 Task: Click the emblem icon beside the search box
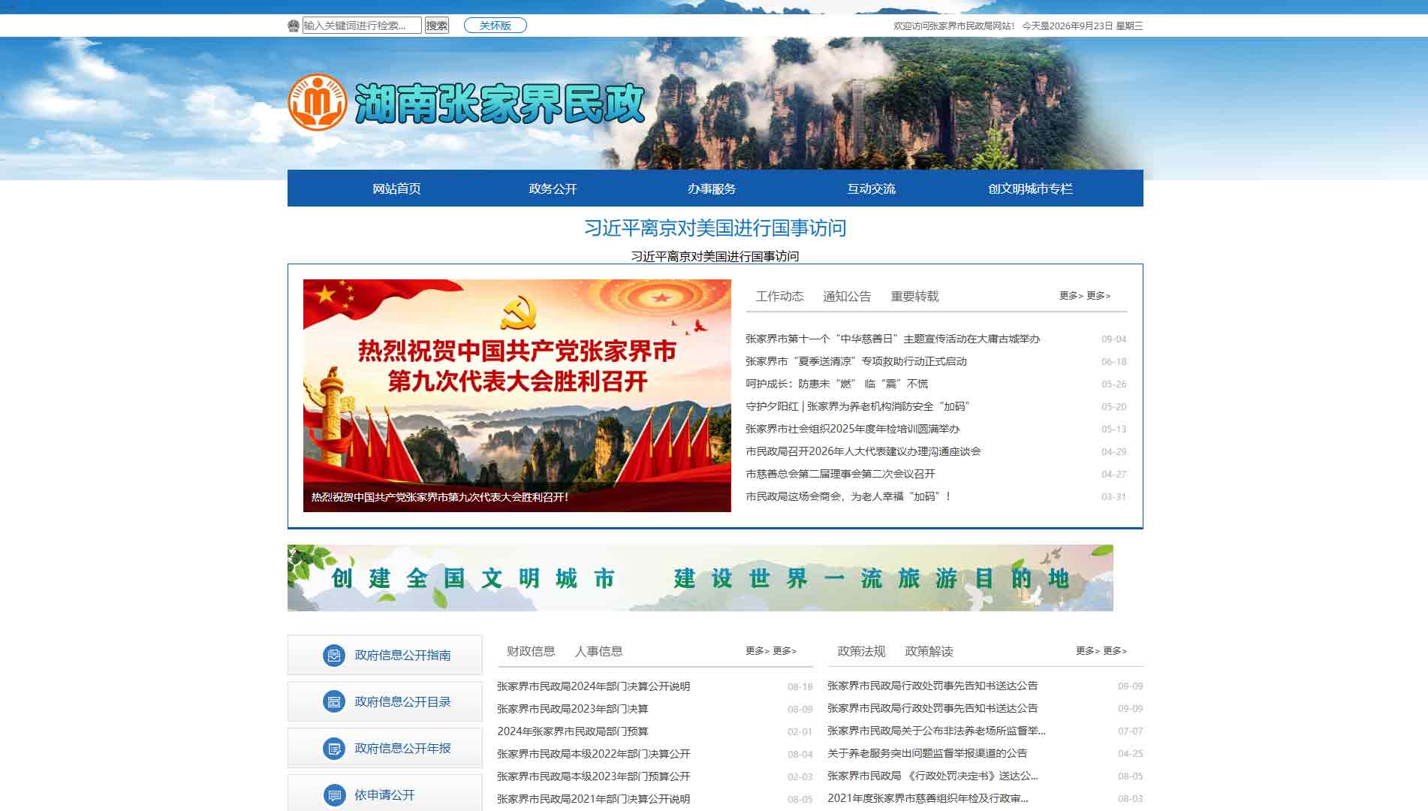(x=294, y=26)
